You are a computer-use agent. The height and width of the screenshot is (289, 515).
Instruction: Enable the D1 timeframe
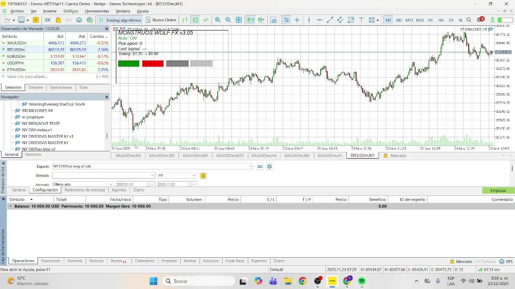pos(451,20)
